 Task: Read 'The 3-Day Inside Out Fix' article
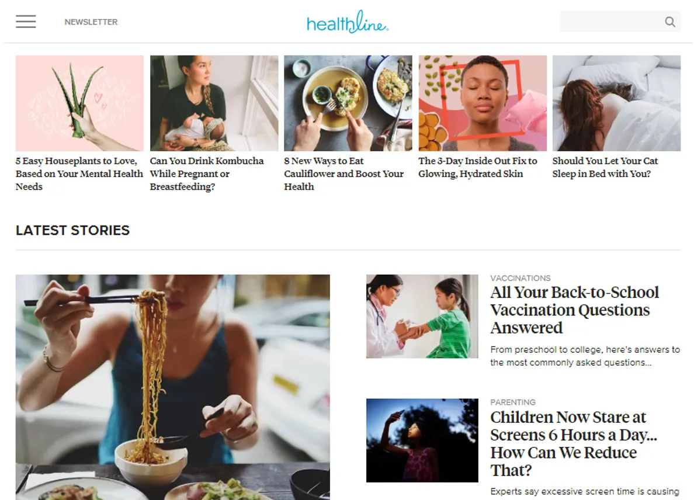(x=478, y=167)
